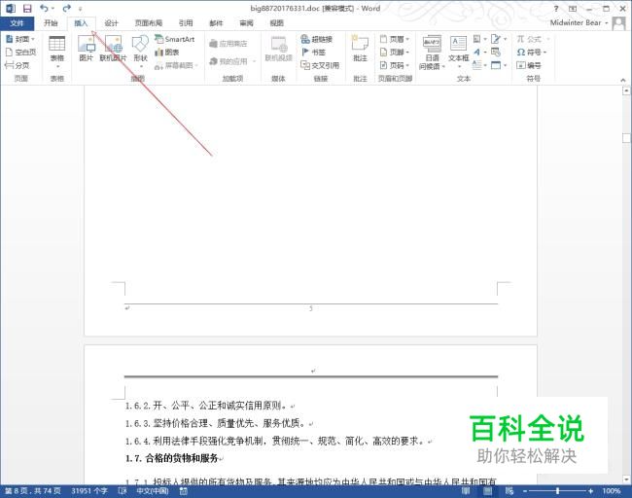
Task: Switch to the 设计 (Design) tab
Action: point(111,23)
